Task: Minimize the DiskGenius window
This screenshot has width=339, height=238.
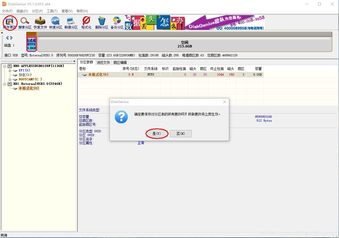Action: pos(307,4)
